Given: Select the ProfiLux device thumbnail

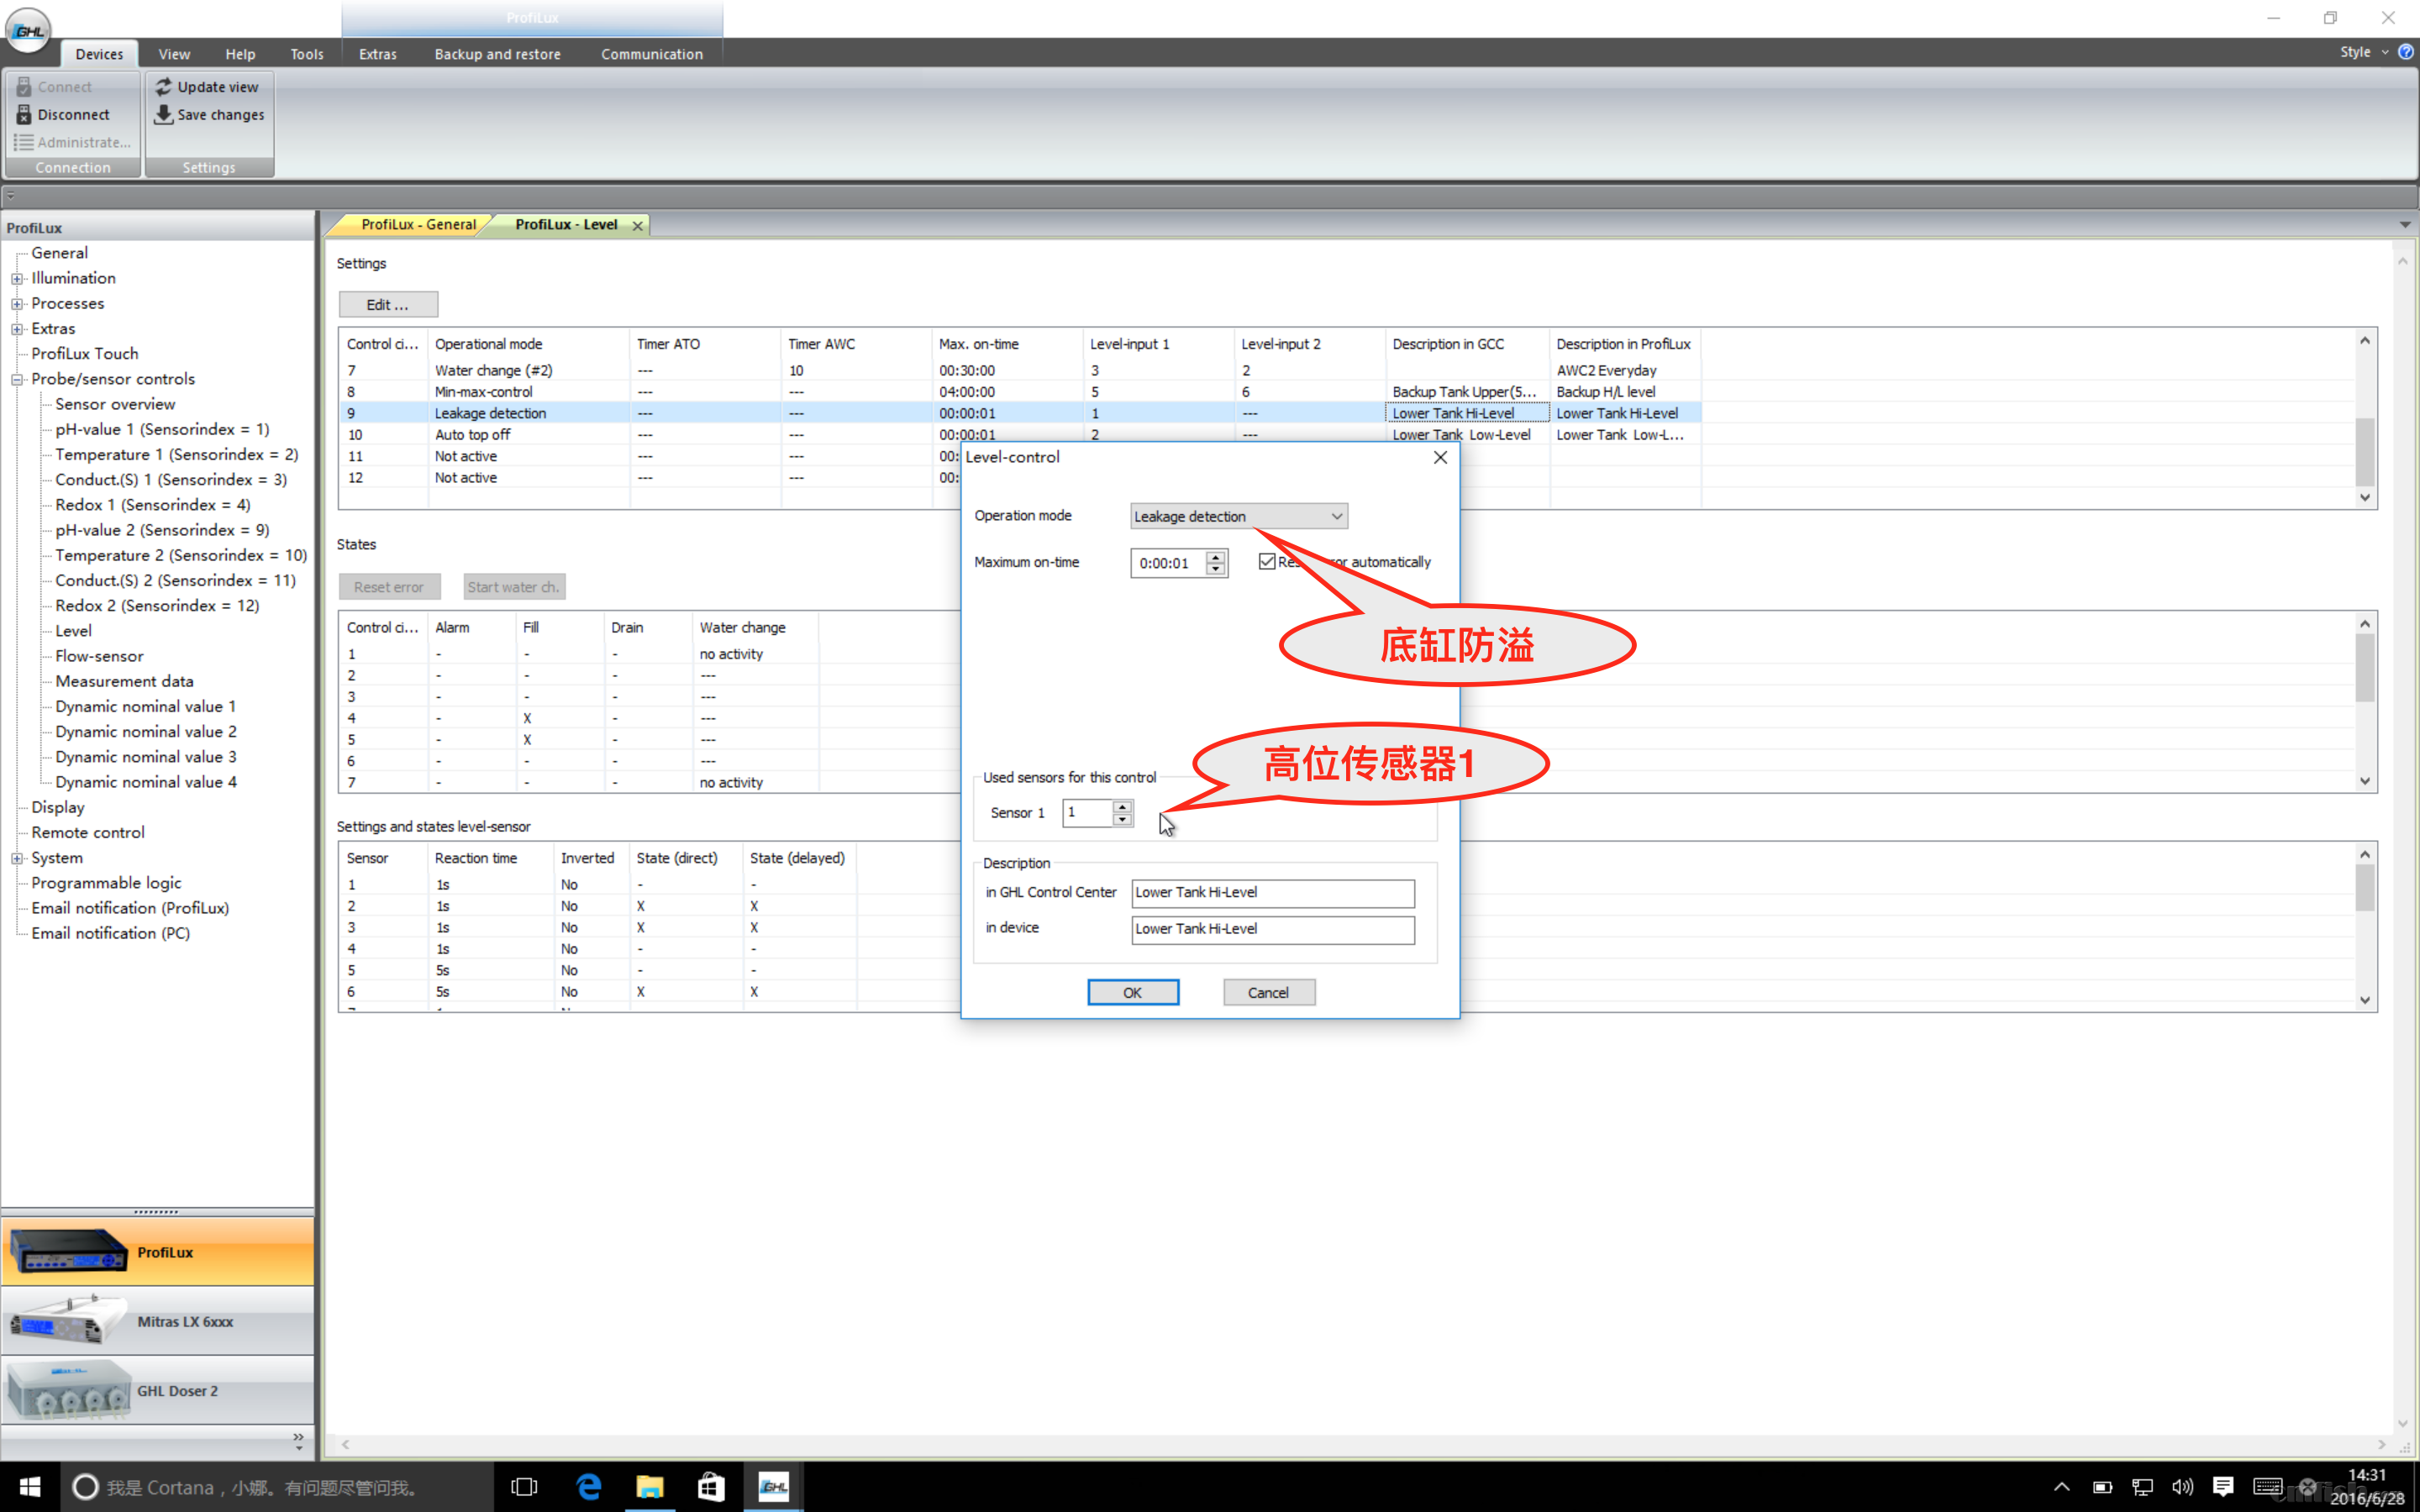Looking at the screenshot, I should coord(68,1251).
